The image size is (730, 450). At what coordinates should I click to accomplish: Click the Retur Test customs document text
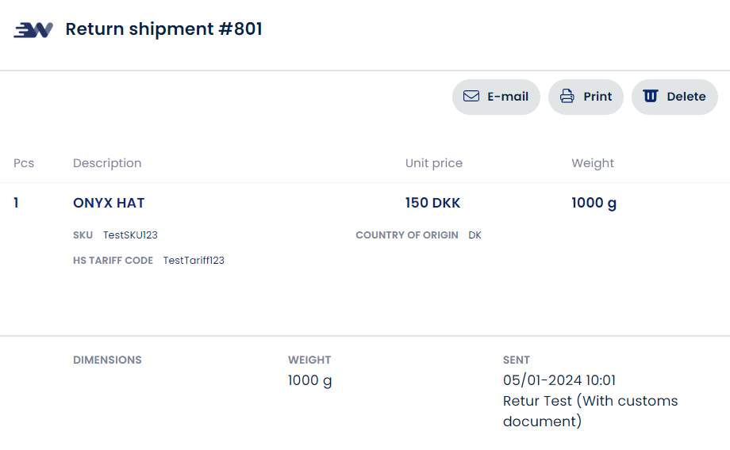(590, 410)
